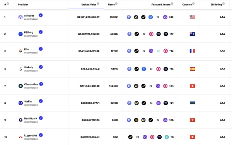
Task: Click the BNB asset icon in HashQuark row
Action: pyautogui.click(x=136, y=120)
